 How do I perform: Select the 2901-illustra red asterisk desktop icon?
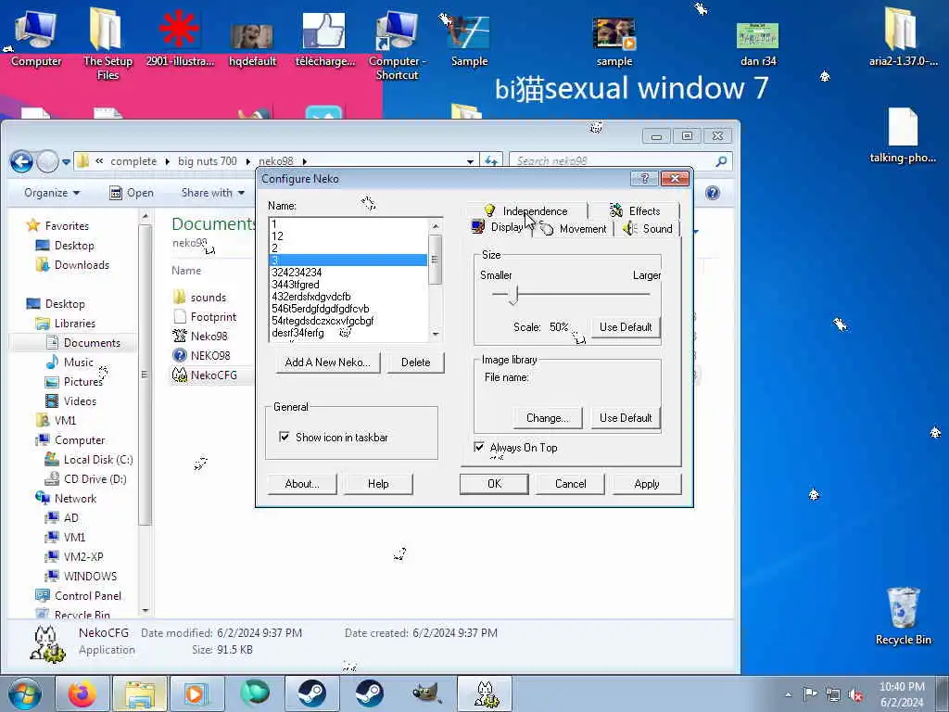(180, 37)
